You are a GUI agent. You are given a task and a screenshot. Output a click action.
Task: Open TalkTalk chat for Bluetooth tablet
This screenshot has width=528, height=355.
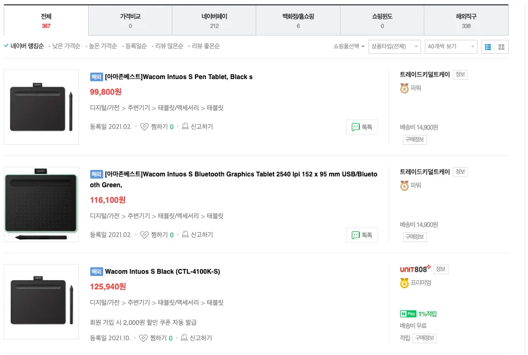click(362, 235)
